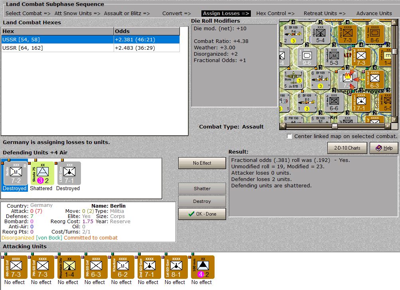Open the 2-D-10 Charts
This screenshot has height=290, width=400.
pos(347,148)
